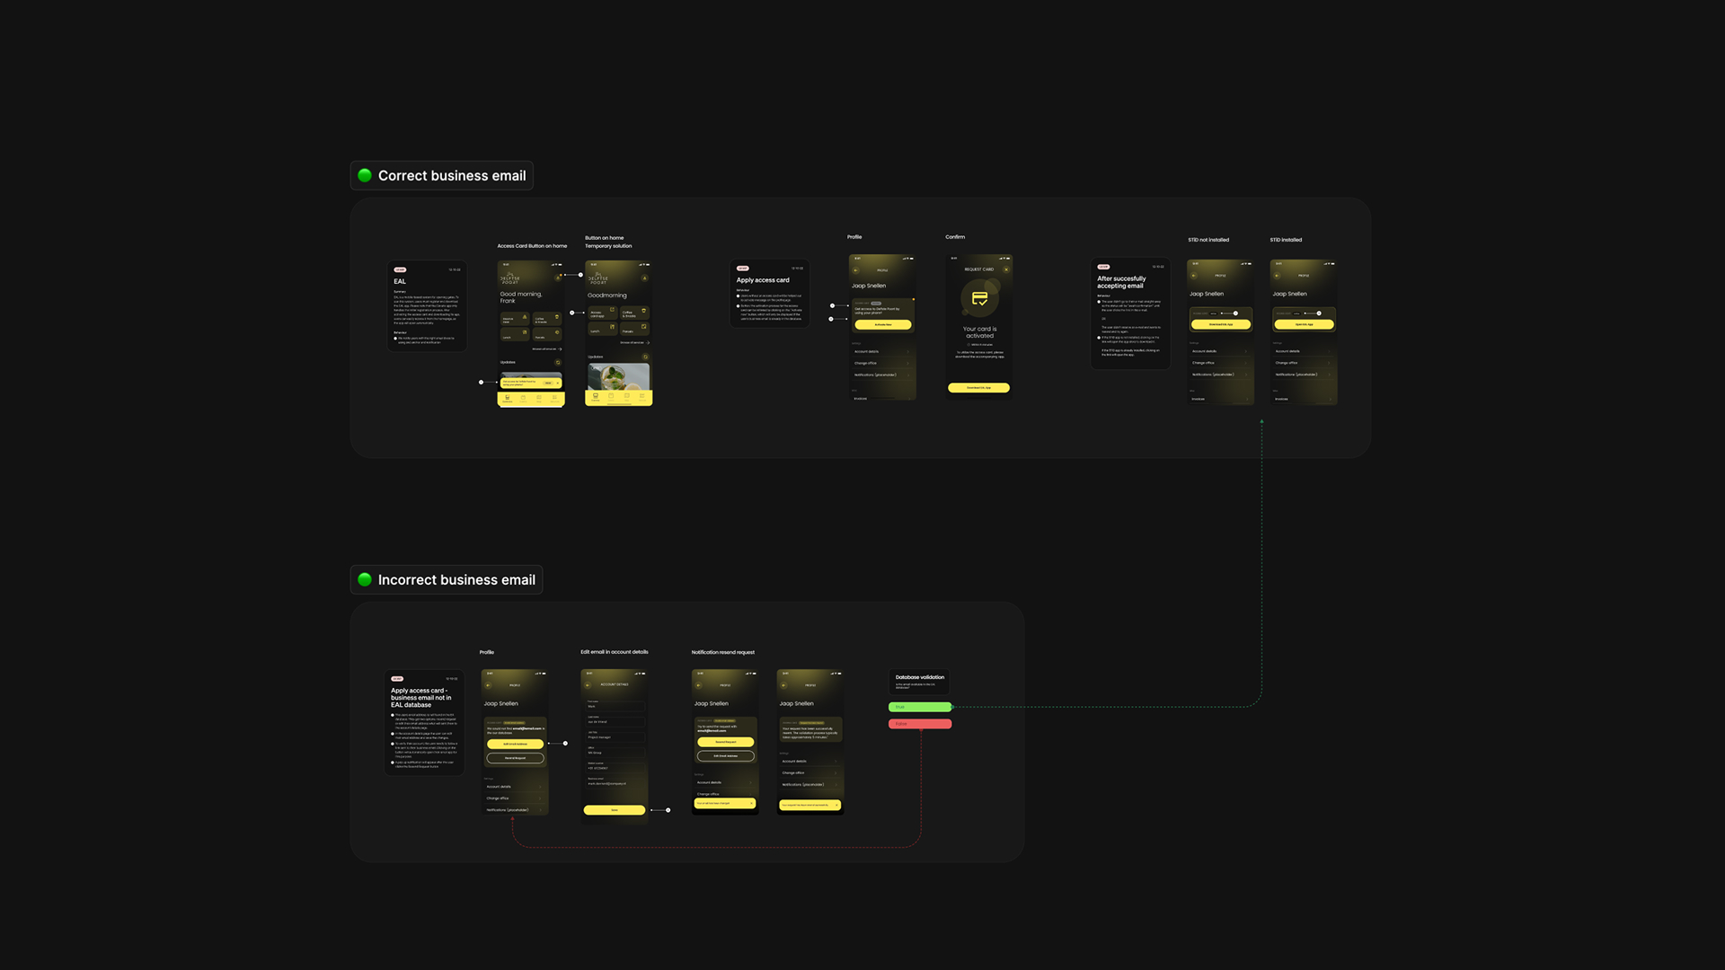Click the yellow Save button in Account Details
This screenshot has height=970, width=1725.
(615, 810)
